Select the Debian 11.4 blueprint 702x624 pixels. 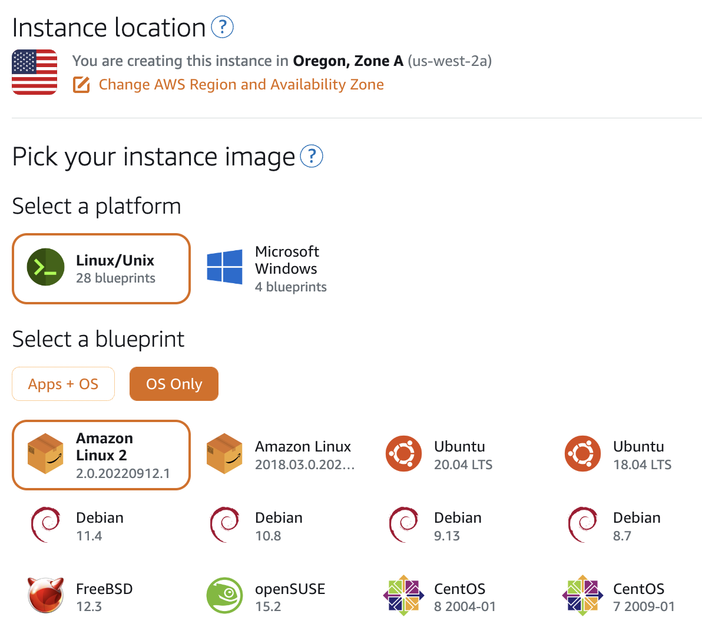click(x=88, y=526)
